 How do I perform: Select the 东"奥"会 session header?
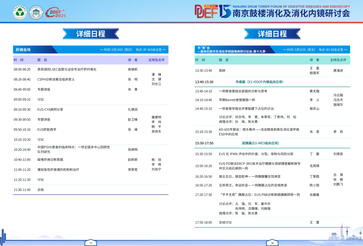272,50
